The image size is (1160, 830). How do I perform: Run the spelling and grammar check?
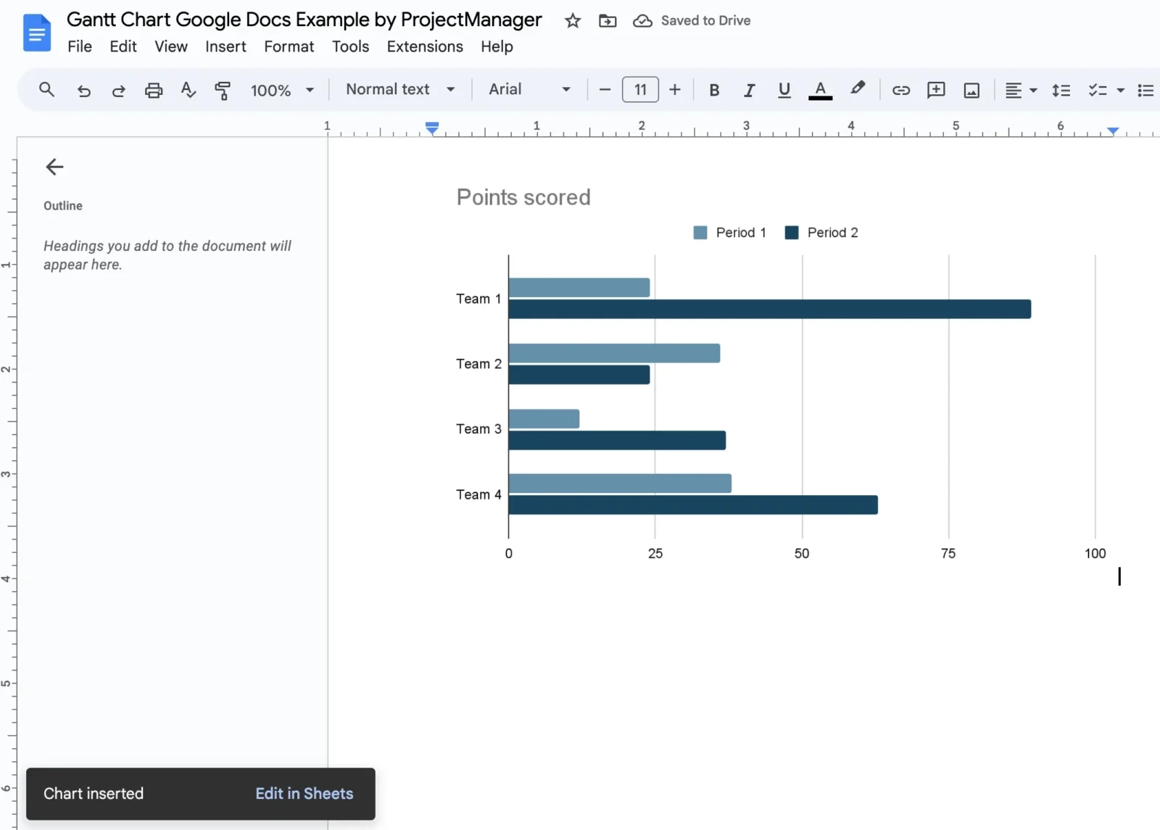187,90
